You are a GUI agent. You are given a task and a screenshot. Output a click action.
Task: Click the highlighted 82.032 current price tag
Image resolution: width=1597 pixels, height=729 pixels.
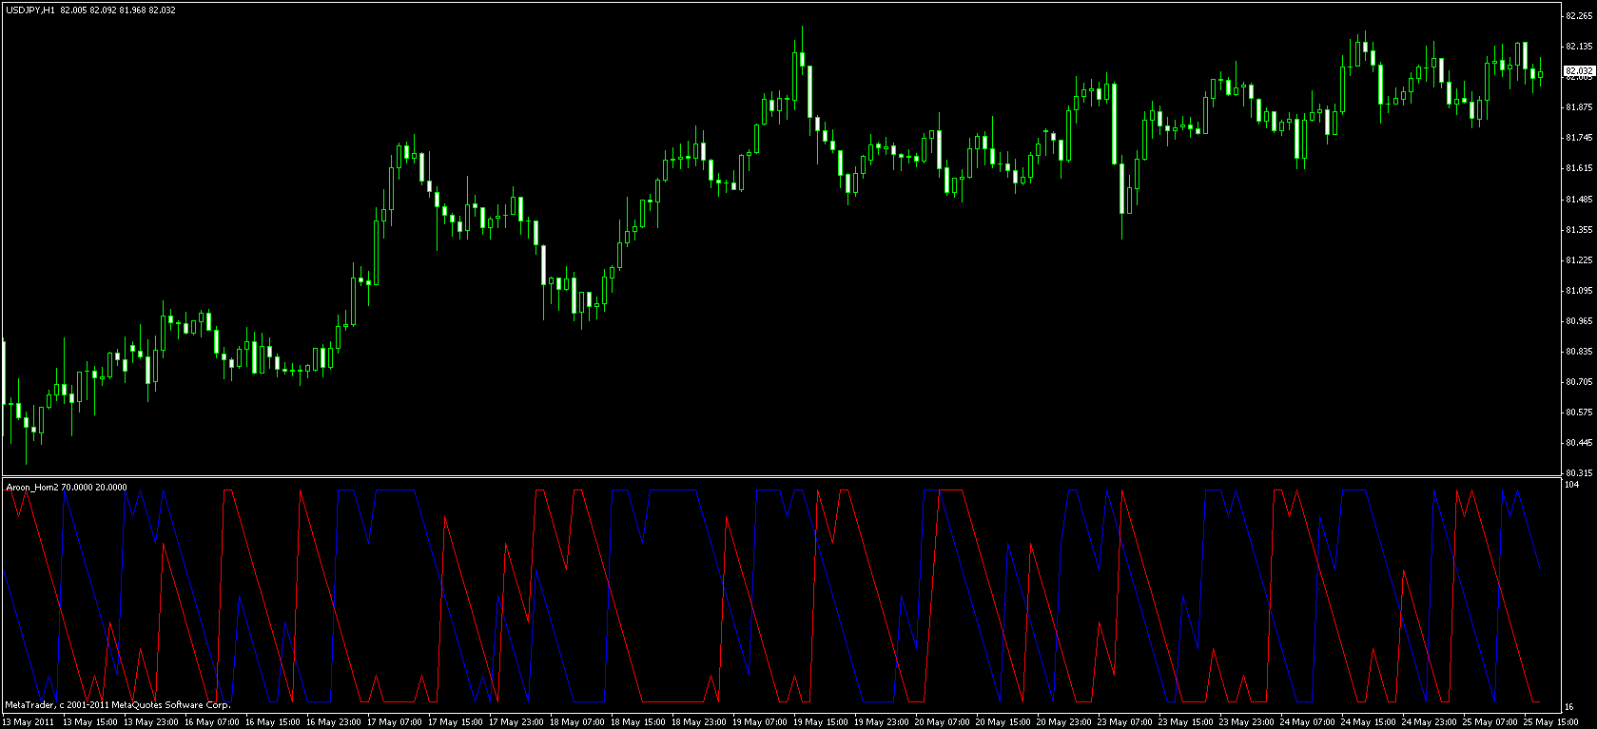[x=1579, y=70]
